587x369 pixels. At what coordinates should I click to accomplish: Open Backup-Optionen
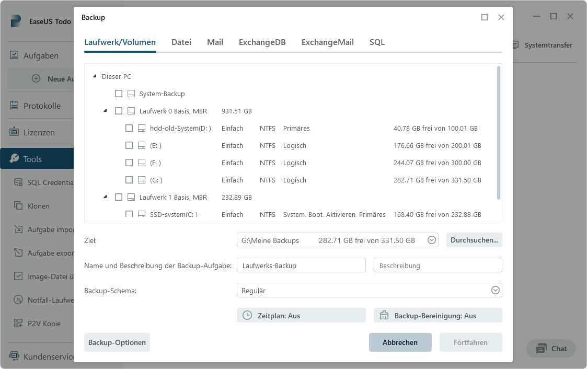[x=117, y=342]
